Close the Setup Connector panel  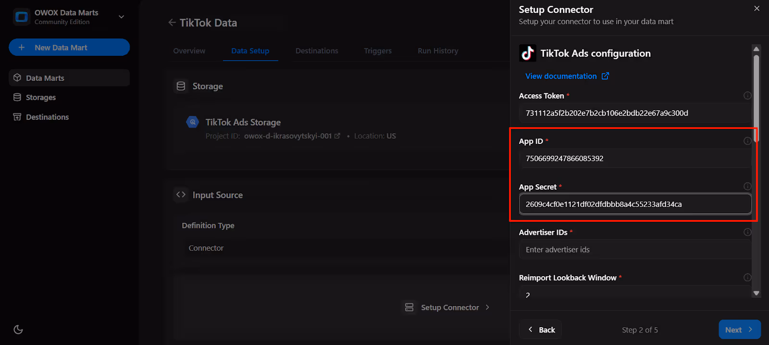coord(757,8)
